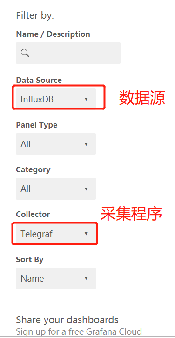Click the Sign up for free Grafana Cloud text
This screenshot has width=175, height=338.
(x=79, y=331)
